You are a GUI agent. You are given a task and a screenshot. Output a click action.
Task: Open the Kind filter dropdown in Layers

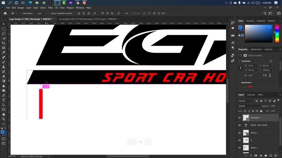tap(246, 101)
